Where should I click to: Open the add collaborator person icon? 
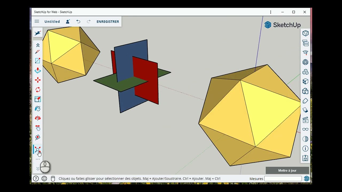coord(68,21)
